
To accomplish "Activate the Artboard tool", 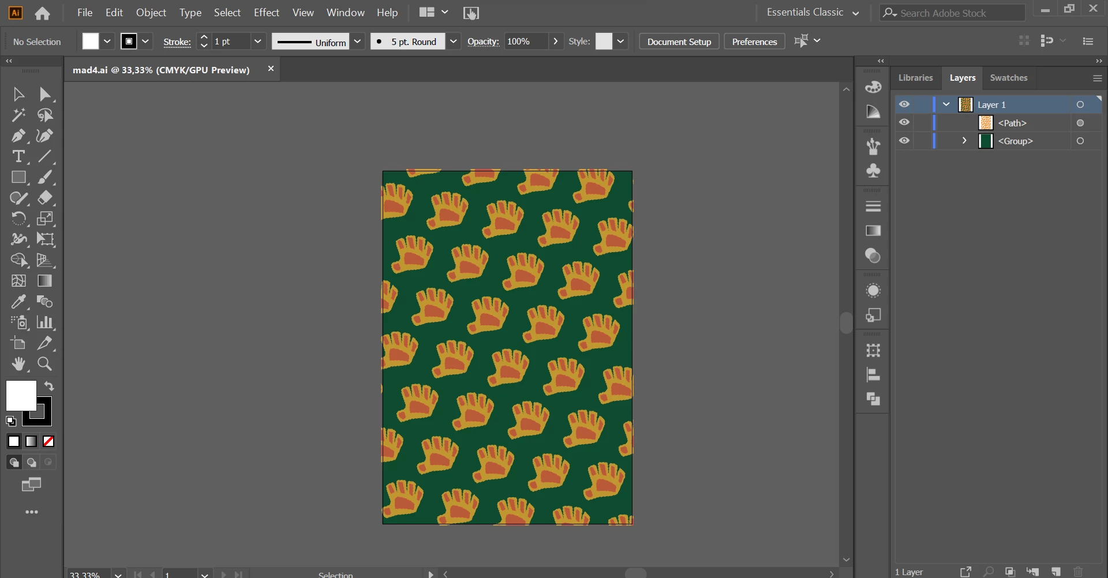I will point(18,343).
